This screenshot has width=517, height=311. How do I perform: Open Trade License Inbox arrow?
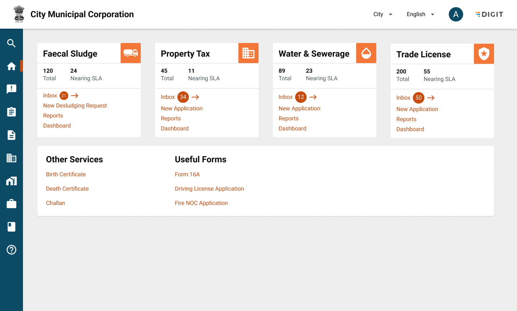click(x=431, y=98)
